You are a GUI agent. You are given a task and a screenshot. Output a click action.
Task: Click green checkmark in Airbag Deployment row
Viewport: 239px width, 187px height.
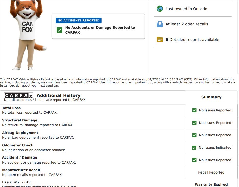pos(194,135)
